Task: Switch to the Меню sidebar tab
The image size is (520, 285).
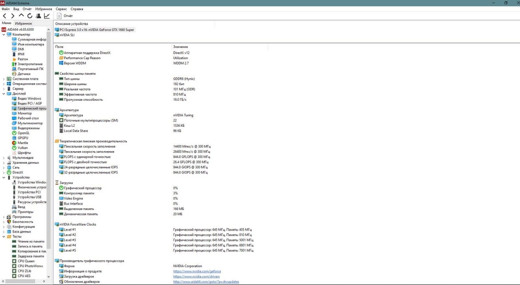Action: 6,23
